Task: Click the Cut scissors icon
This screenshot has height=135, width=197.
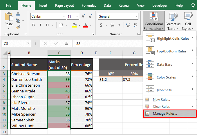Action: click(18, 14)
